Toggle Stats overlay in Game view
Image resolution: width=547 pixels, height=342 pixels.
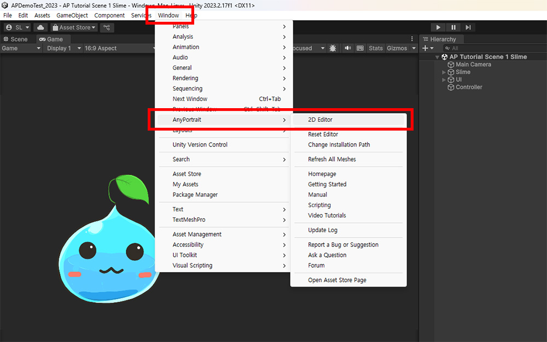[375, 48]
